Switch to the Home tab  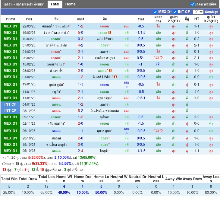[x=71, y=4]
